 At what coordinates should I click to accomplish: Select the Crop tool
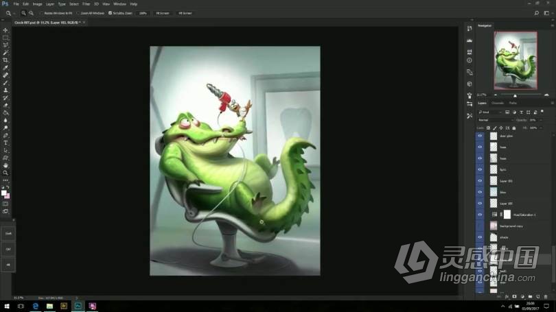coord(5,60)
